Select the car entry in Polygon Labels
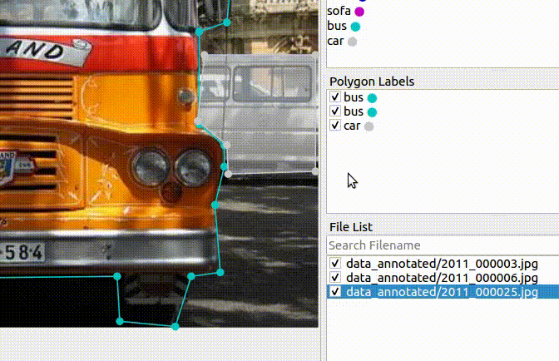 (352, 126)
